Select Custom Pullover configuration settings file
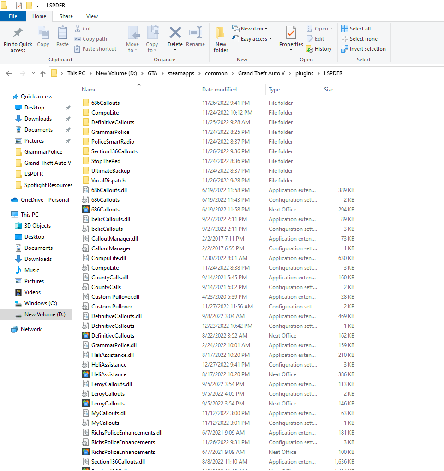 (112, 307)
